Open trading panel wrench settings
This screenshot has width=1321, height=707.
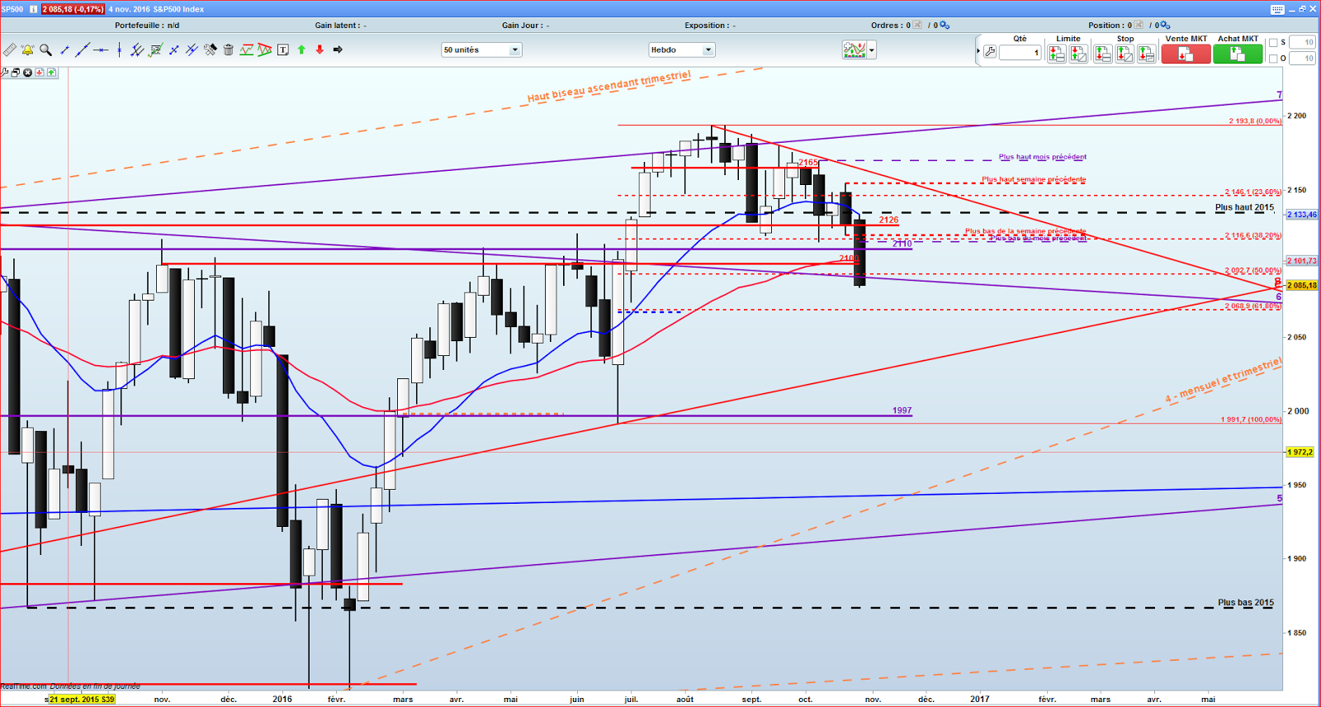point(990,52)
